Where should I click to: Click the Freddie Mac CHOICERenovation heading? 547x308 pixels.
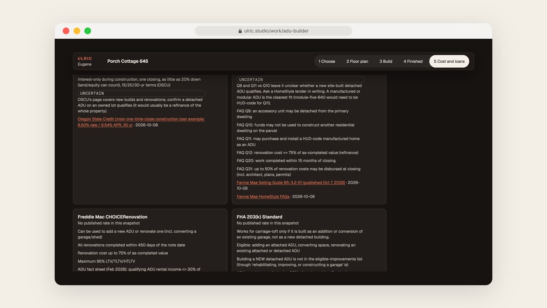click(x=112, y=217)
